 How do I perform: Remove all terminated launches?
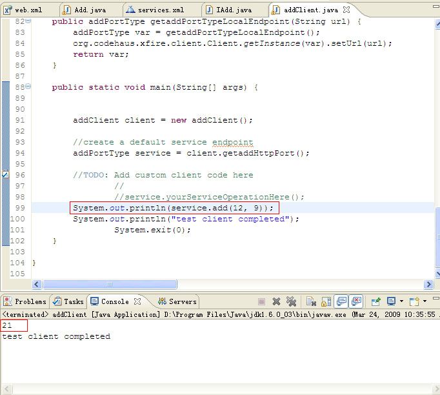[x=291, y=302]
